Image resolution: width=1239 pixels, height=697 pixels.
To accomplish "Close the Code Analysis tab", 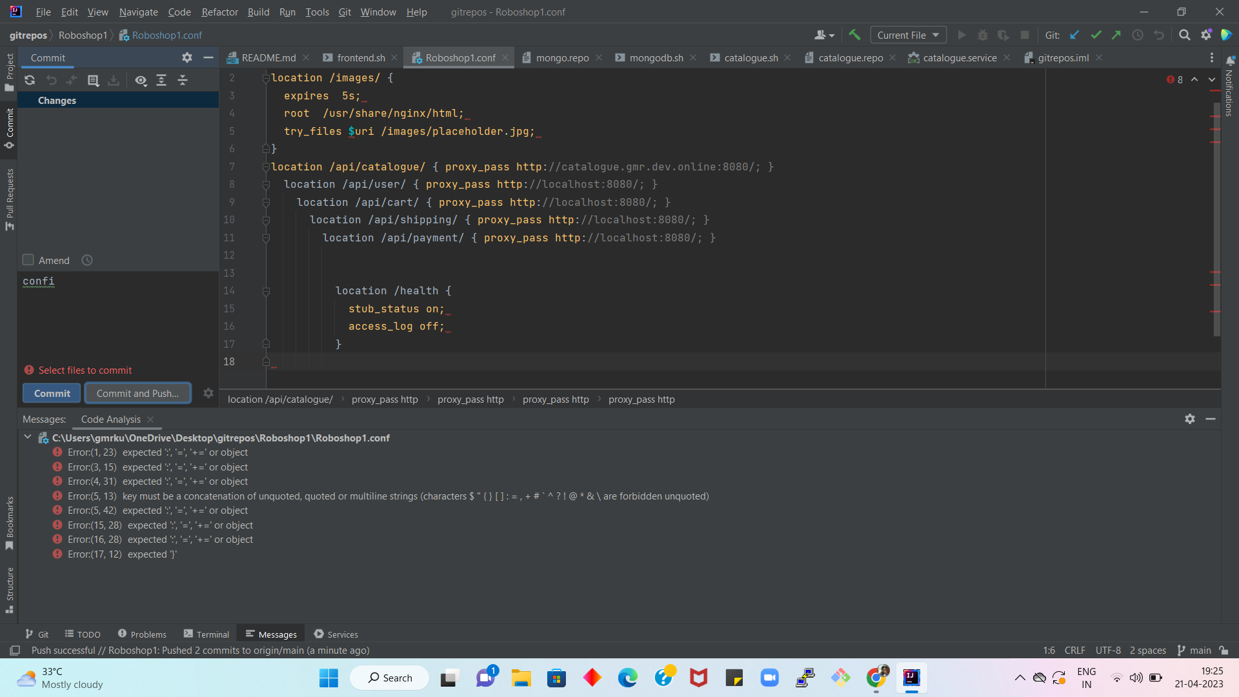I will pos(150,419).
